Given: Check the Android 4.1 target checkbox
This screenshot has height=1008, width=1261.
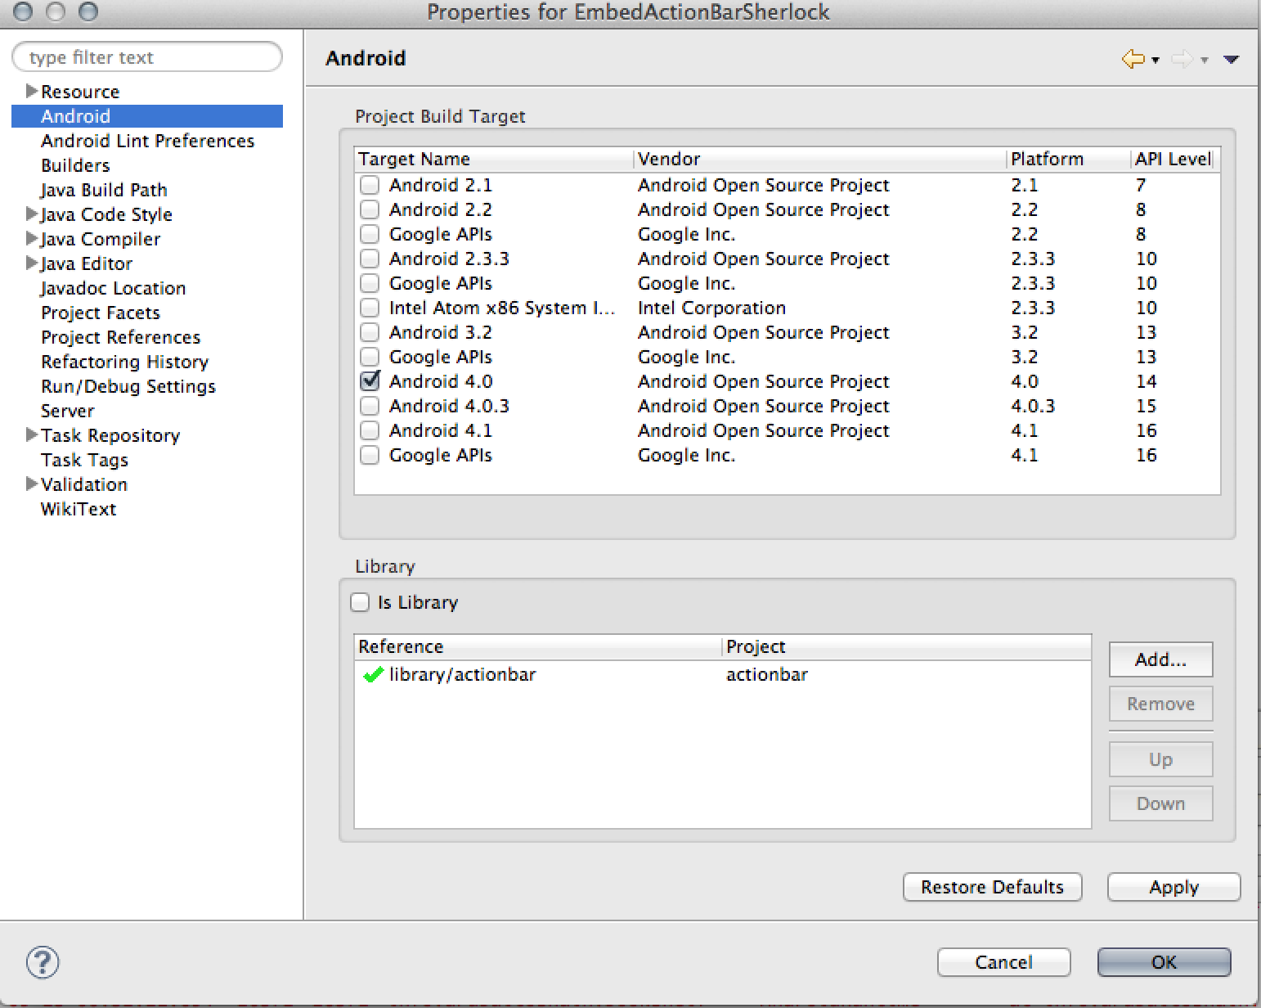Looking at the screenshot, I should pos(370,430).
